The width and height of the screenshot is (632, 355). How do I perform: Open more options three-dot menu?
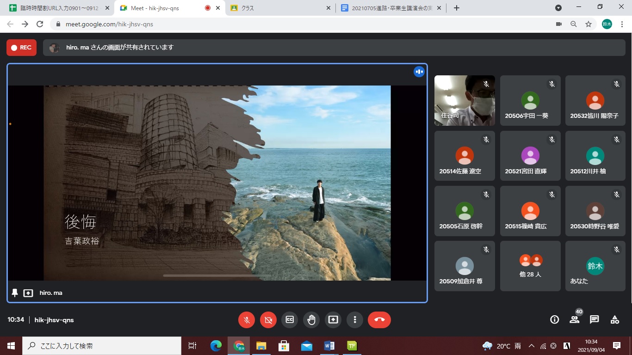point(355,319)
